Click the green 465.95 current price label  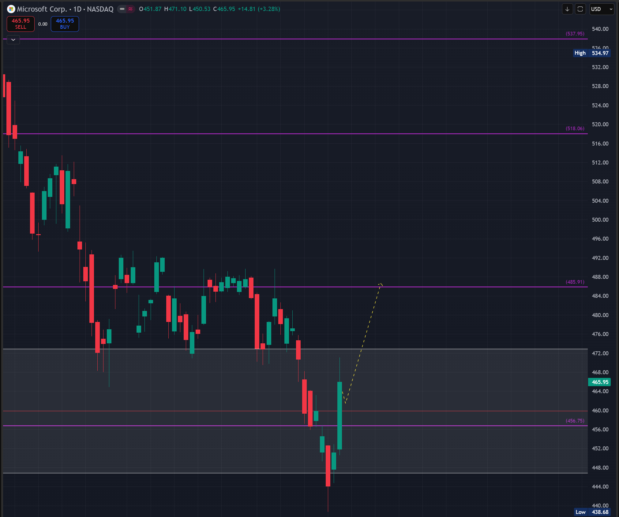click(x=599, y=382)
